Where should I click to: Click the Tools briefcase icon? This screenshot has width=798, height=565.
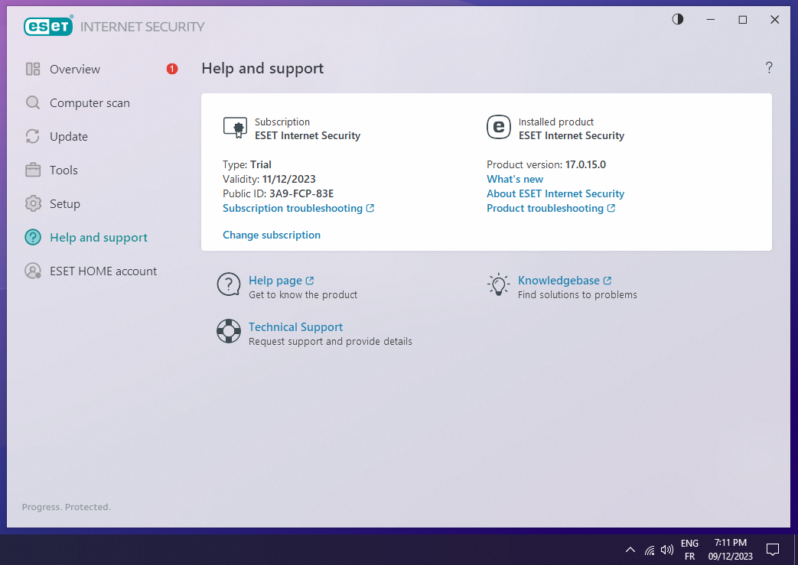(x=33, y=170)
